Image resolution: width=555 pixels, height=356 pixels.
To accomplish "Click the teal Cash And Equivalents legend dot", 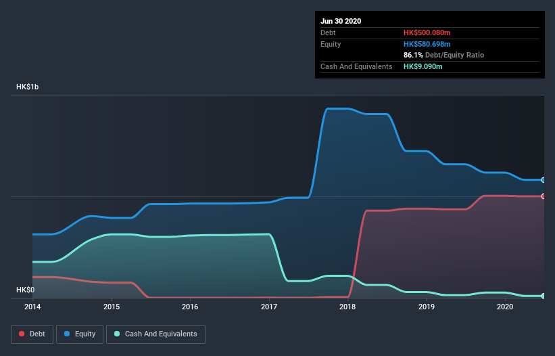I will (x=117, y=334).
